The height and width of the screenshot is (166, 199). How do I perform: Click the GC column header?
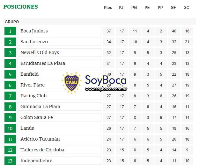point(186,8)
